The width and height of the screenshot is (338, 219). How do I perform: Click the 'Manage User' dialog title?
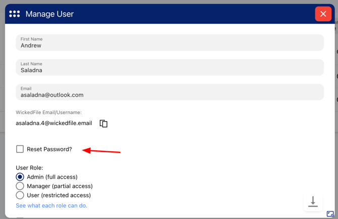click(49, 14)
